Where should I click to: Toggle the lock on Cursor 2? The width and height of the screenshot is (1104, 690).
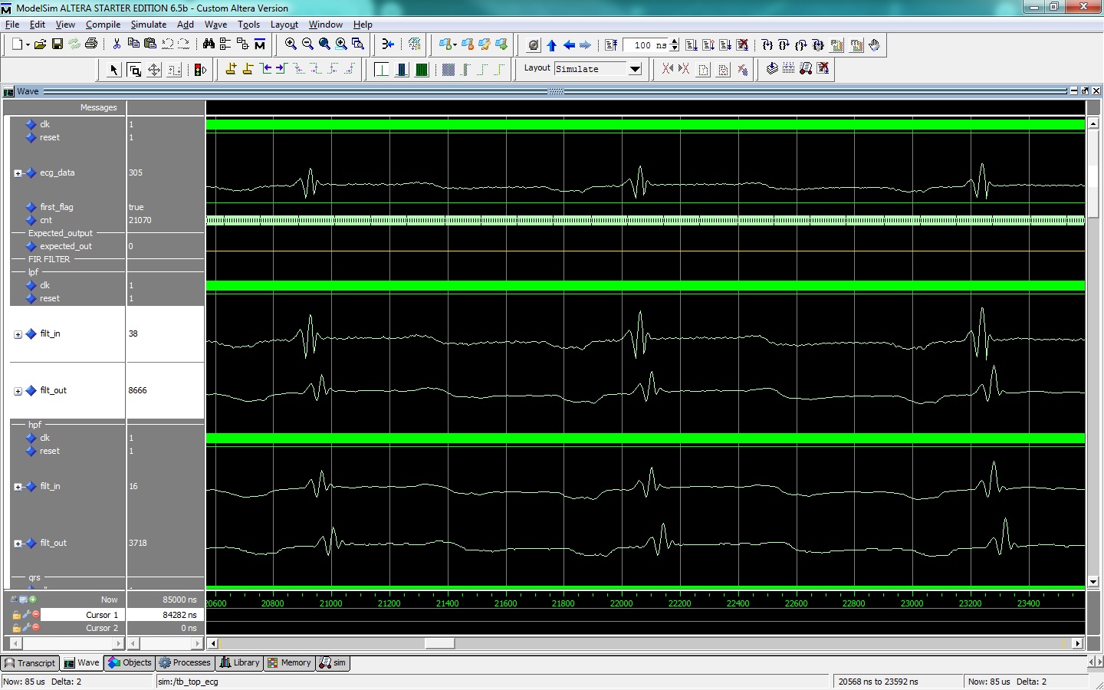pos(17,628)
